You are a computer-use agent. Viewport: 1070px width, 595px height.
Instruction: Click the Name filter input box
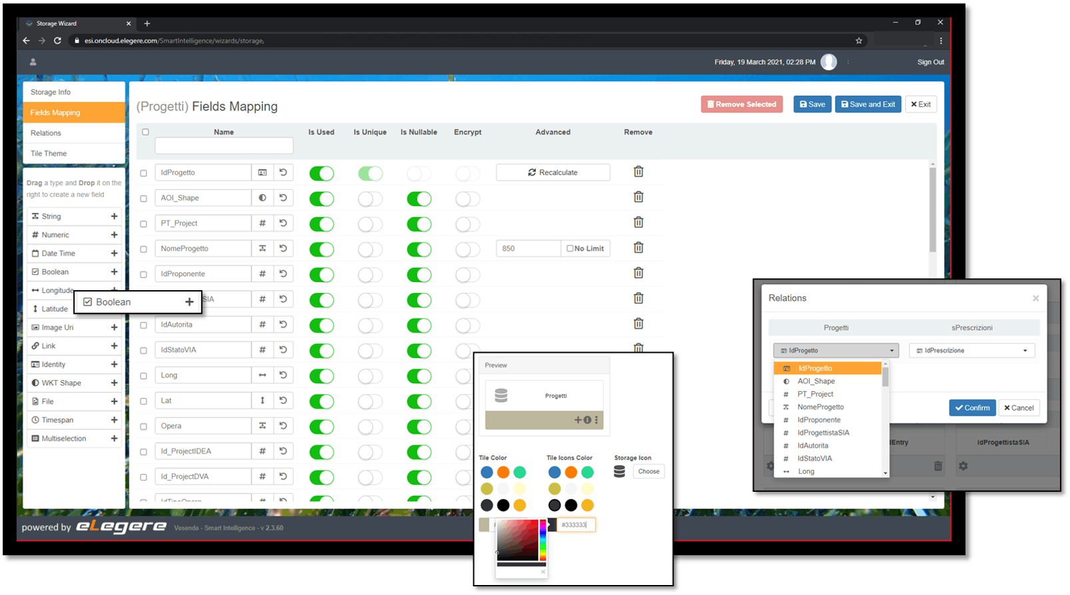(x=224, y=146)
